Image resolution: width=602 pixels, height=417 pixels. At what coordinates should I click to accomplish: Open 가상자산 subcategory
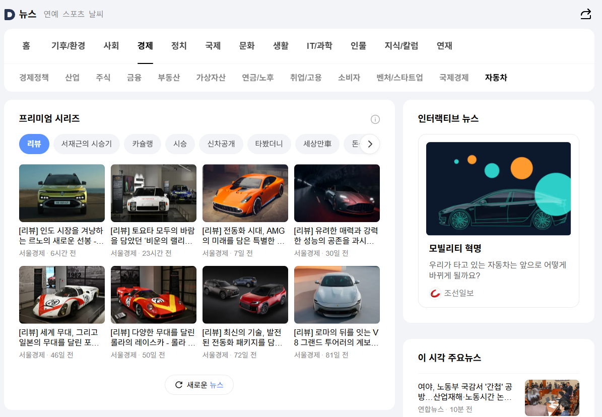pos(211,78)
